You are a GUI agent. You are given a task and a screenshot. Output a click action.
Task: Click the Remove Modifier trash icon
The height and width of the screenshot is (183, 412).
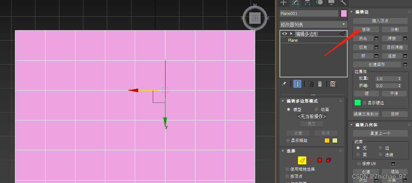click(320, 84)
